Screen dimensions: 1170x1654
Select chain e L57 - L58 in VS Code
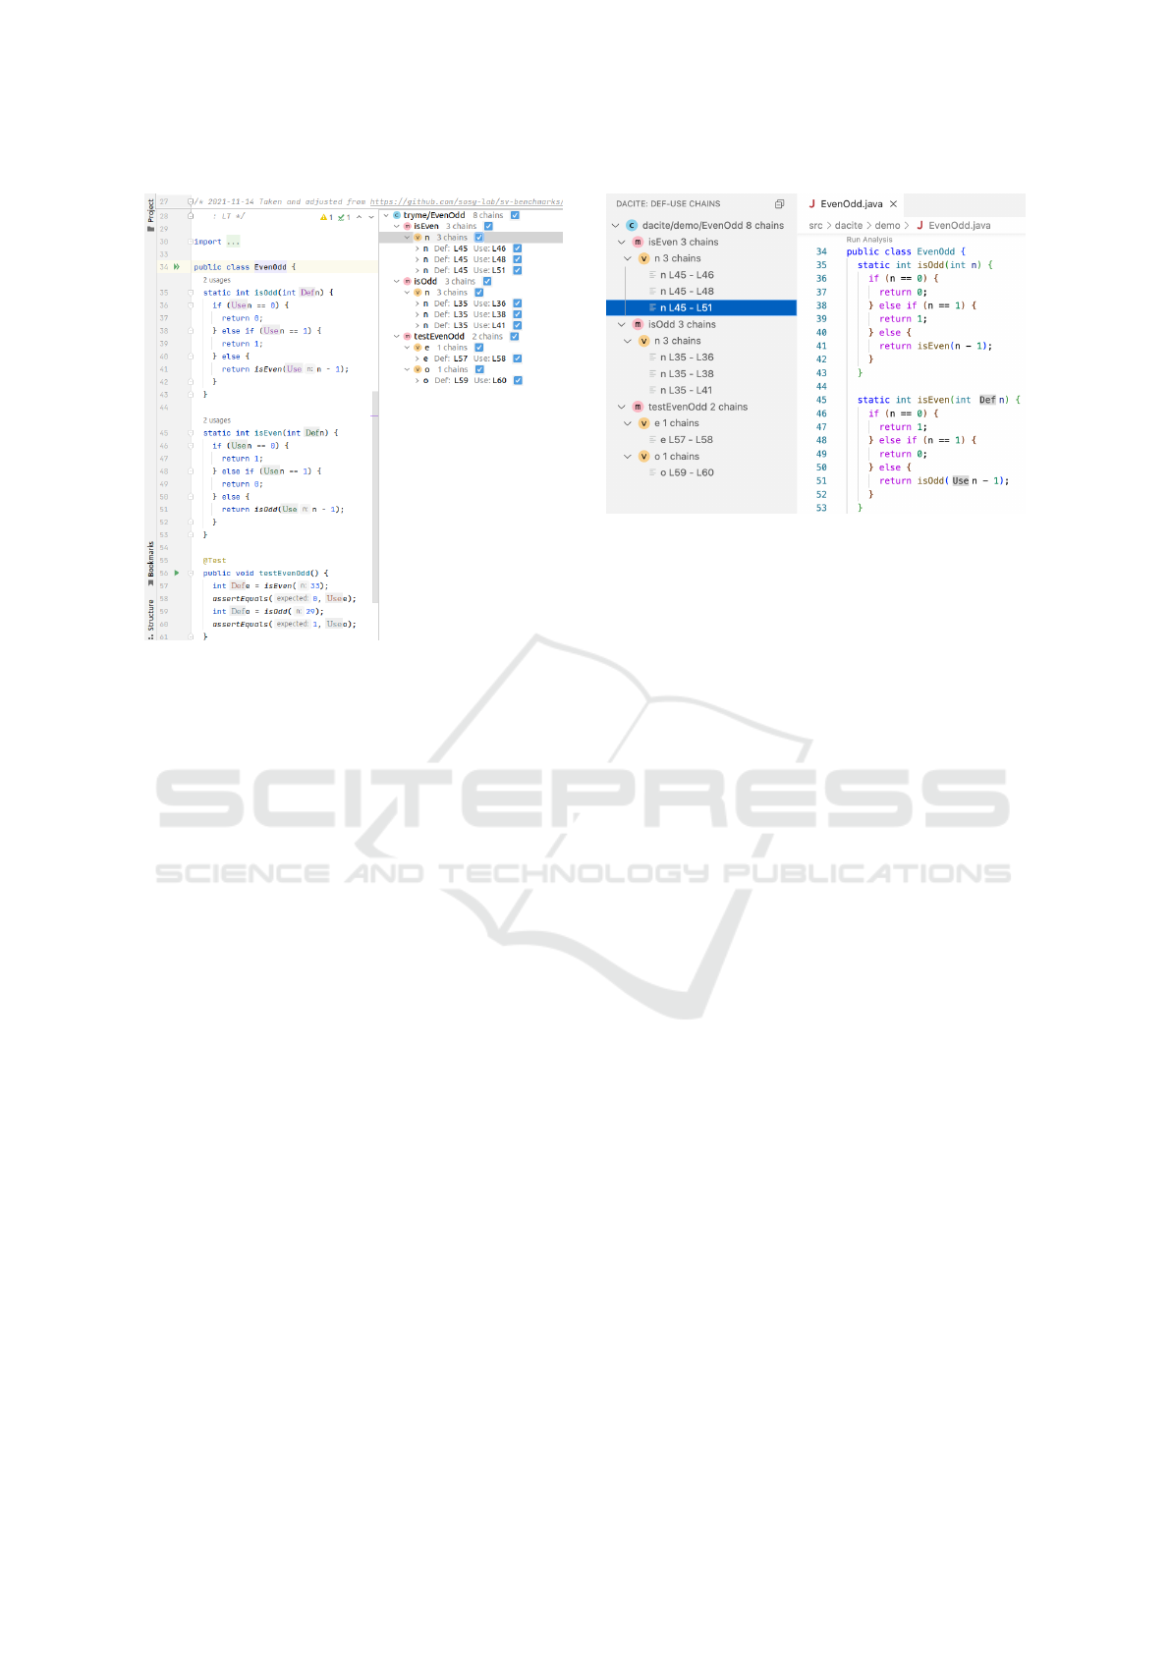tap(701, 439)
